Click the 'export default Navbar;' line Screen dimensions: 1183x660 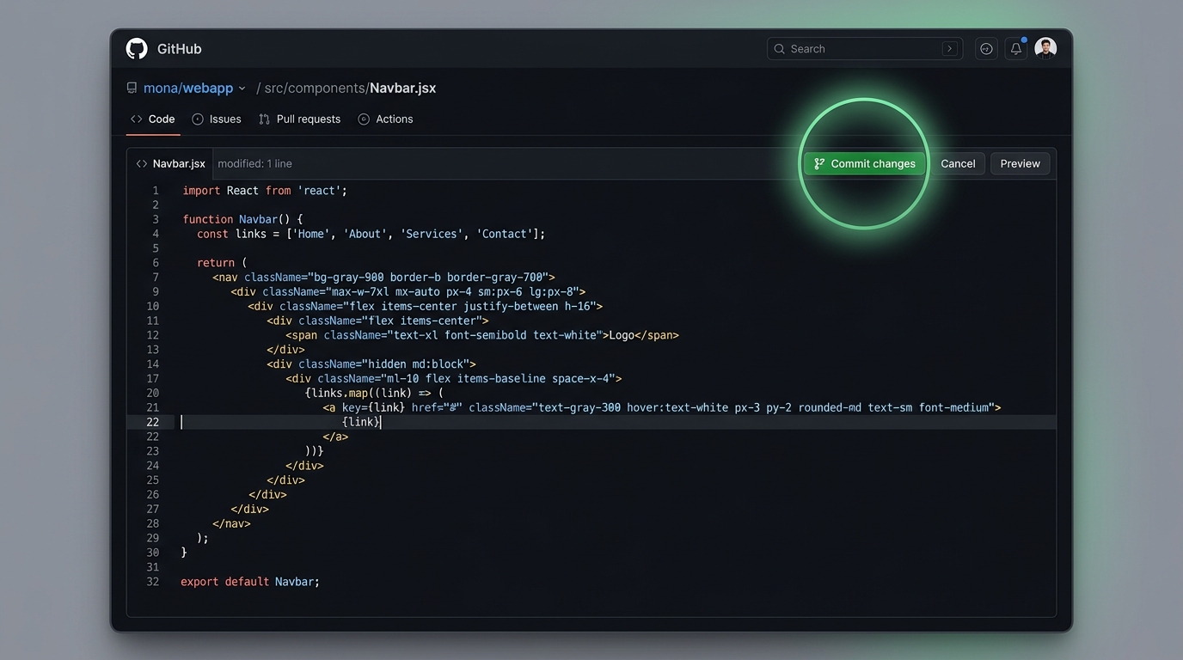click(x=250, y=582)
